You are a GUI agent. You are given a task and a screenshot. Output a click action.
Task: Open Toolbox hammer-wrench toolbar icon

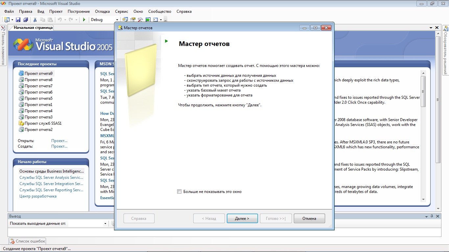(140, 20)
